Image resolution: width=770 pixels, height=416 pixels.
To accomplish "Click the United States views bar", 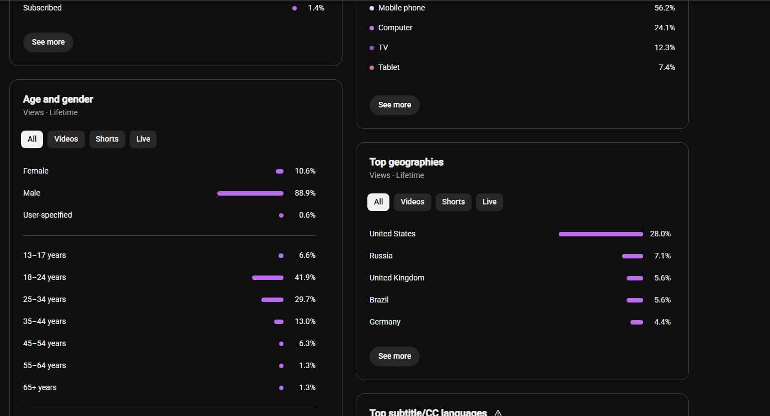I will coord(601,234).
